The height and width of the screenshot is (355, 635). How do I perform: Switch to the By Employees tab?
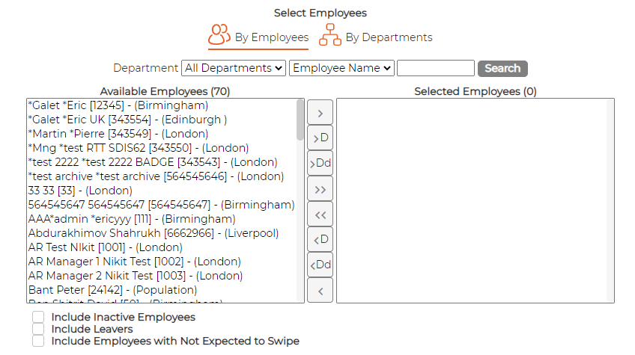tap(258, 37)
